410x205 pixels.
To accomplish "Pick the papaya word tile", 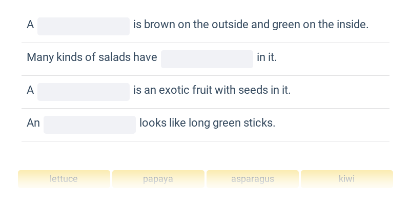I will click(x=158, y=179).
